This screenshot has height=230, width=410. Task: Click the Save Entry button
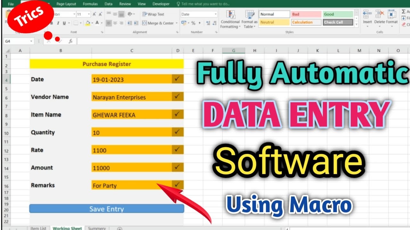pos(106,209)
